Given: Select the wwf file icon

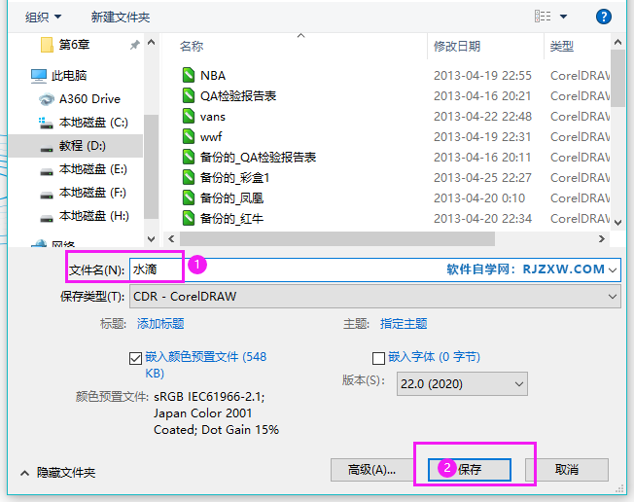Looking at the screenshot, I should (189, 136).
